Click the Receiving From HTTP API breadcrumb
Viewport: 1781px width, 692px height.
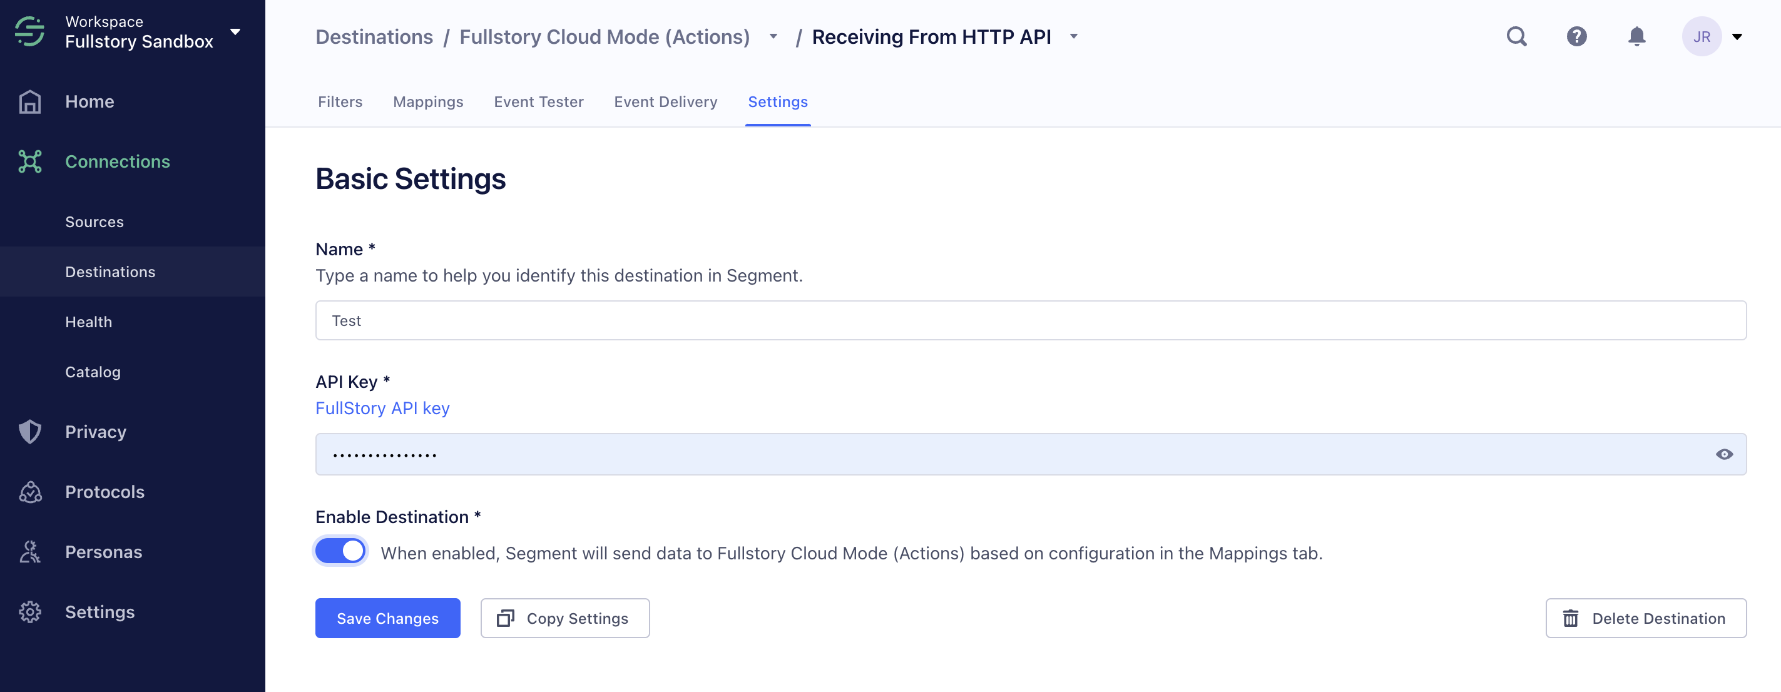click(x=931, y=37)
